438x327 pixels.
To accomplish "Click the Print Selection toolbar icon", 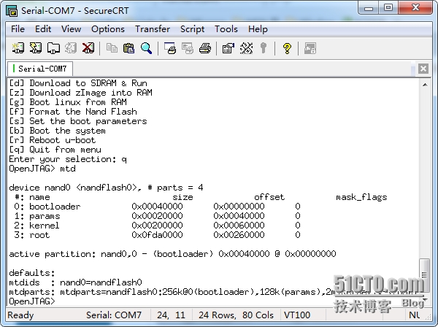I will 188,48.
